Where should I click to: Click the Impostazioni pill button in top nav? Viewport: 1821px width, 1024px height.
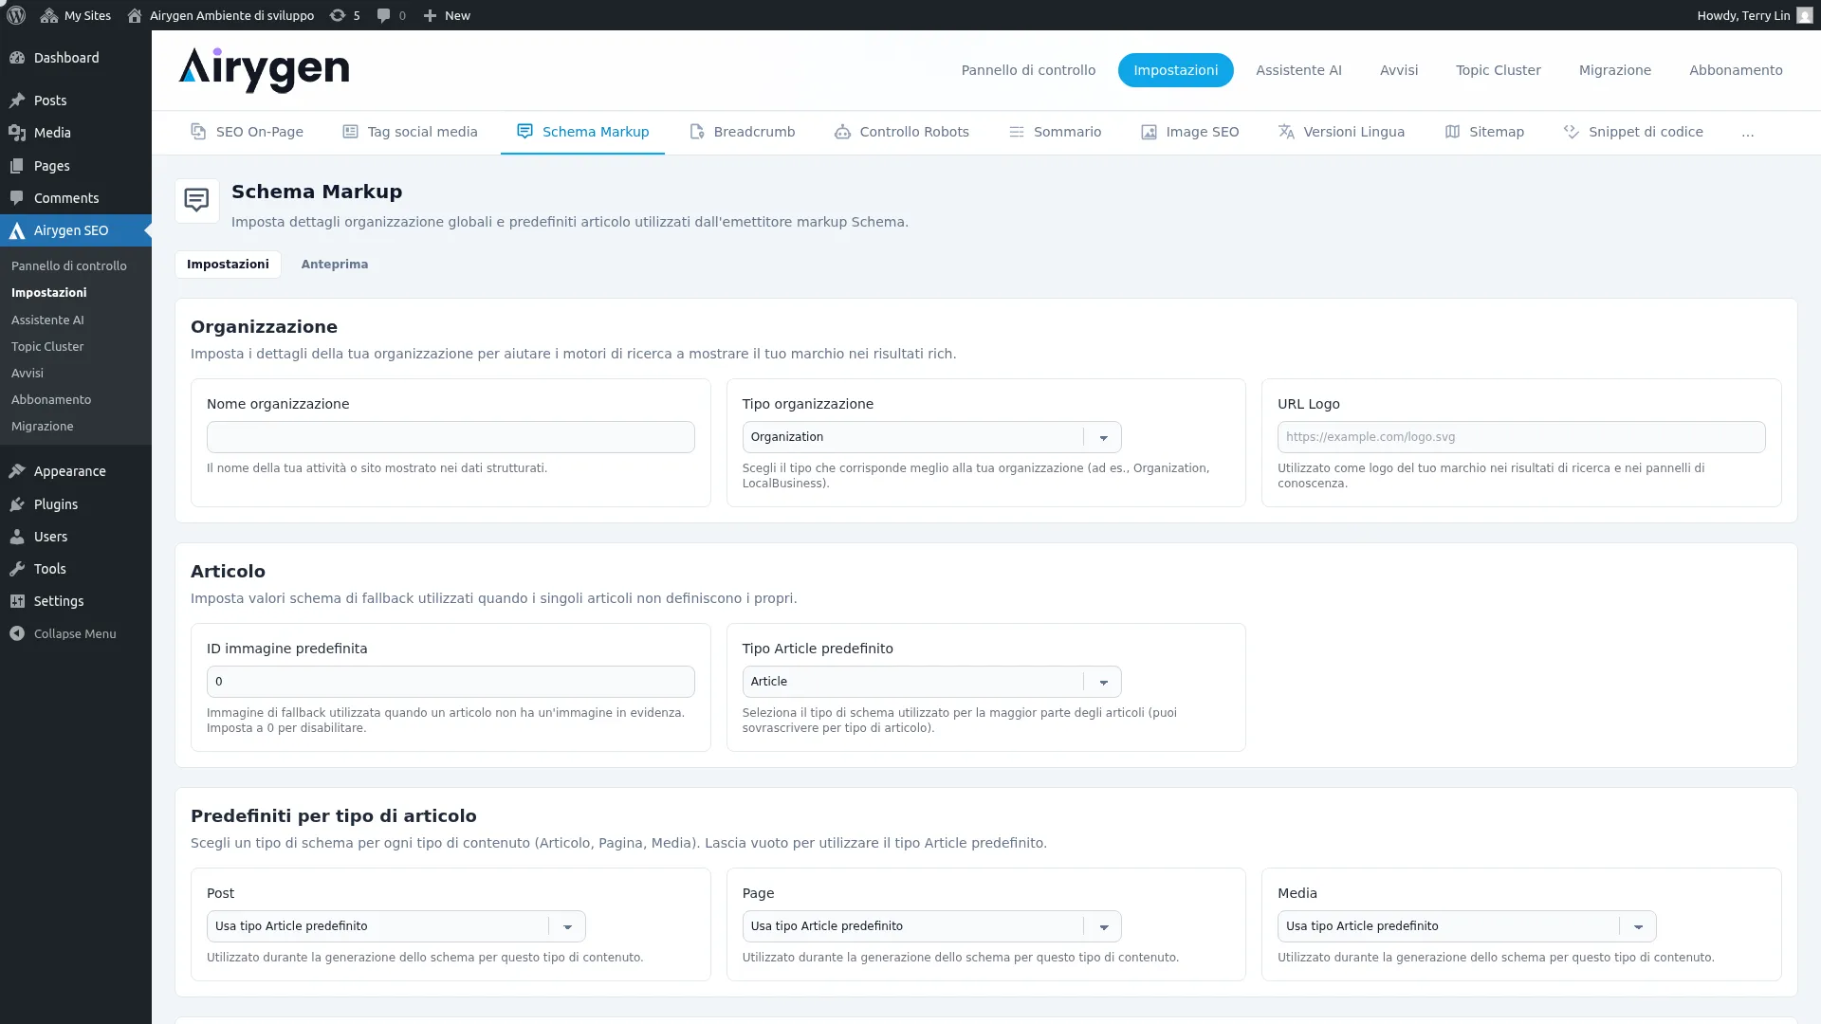(1175, 70)
